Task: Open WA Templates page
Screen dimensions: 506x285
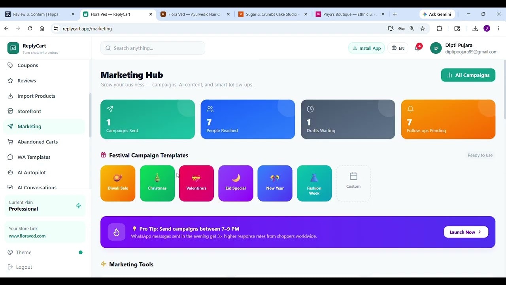Action: tap(45, 157)
